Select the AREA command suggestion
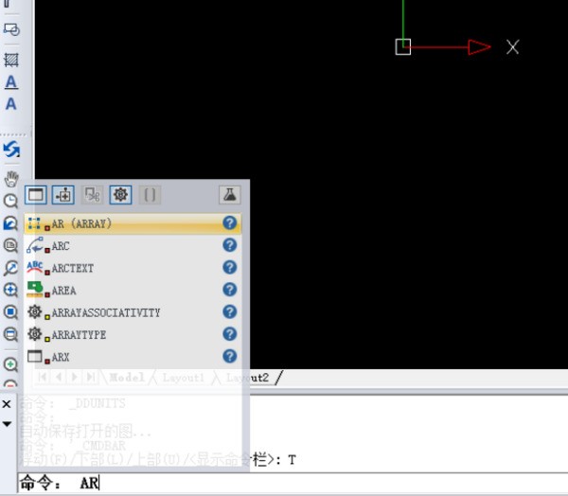This screenshot has height=496, width=568. [133, 290]
